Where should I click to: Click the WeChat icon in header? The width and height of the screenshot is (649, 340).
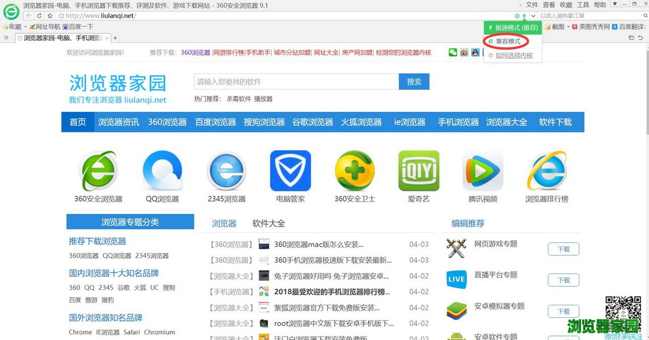pos(453,53)
